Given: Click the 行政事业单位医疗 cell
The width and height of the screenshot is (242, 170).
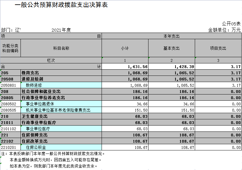Looking at the screenshot, I should point(61,122).
